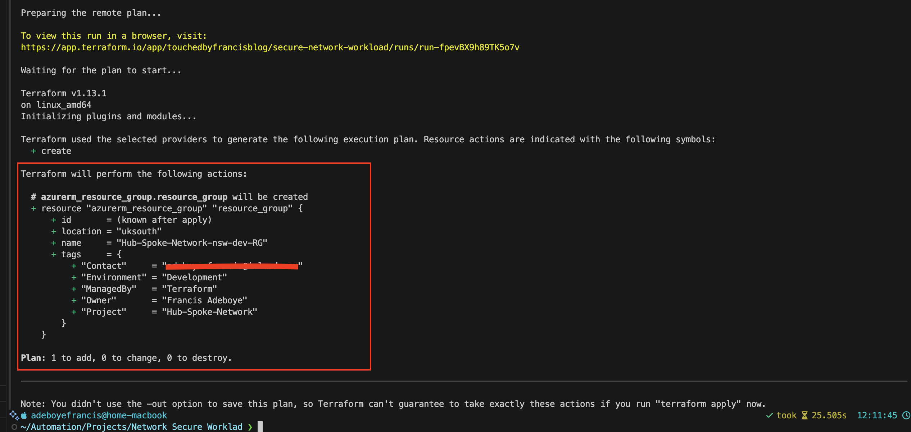Expand the Plan summary line
Viewport: 911px width, 432px height.
pyautogui.click(x=126, y=358)
